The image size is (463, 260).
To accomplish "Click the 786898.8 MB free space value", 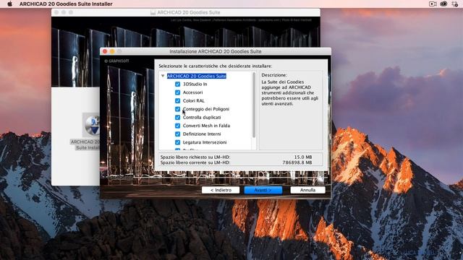I will (x=297, y=162).
